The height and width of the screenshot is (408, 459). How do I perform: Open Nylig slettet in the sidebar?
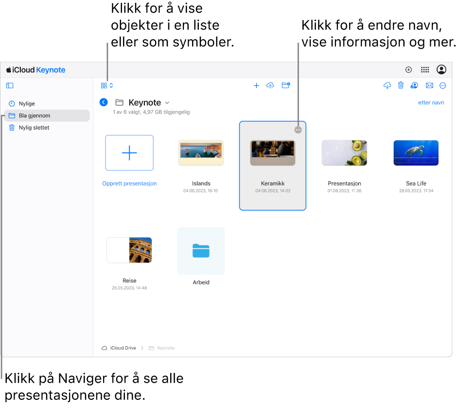pos(47,128)
